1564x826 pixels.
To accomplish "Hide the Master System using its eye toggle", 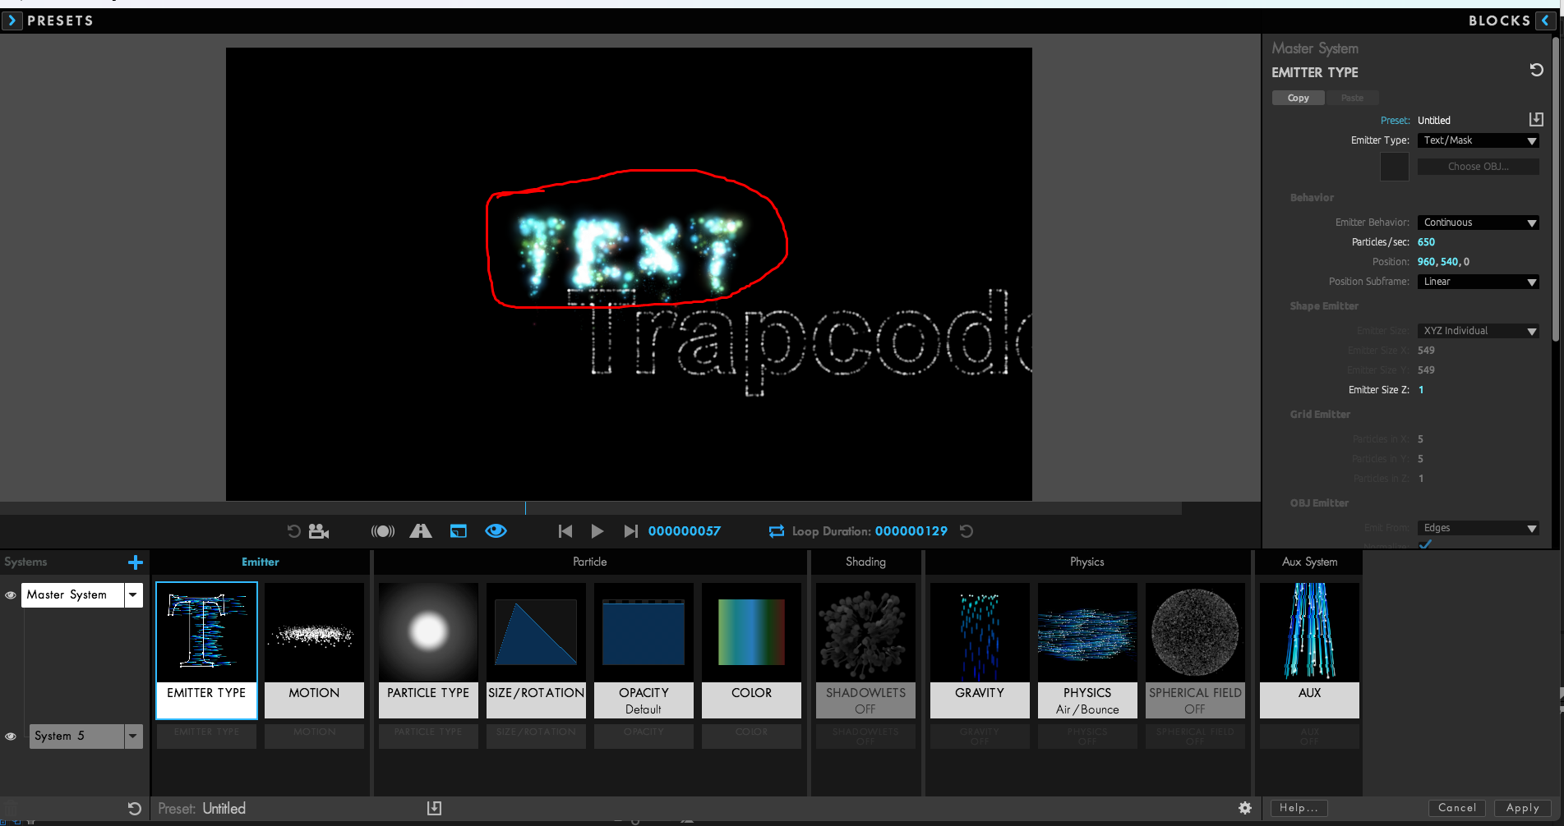I will [x=11, y=594].
